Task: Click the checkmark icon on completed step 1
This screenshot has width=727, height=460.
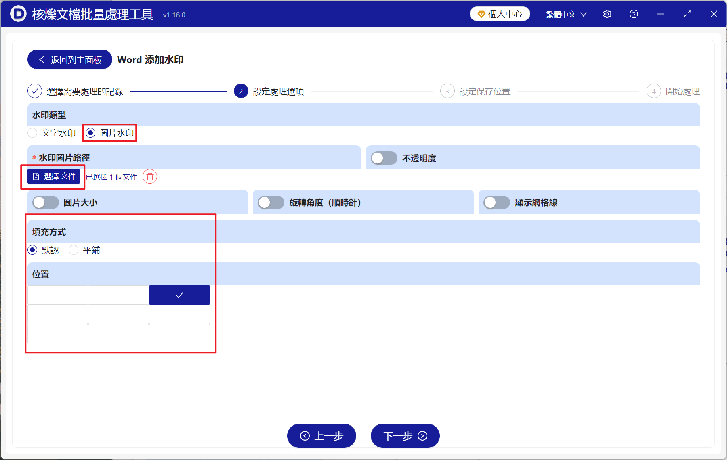Action: click(x=34, y=91)
